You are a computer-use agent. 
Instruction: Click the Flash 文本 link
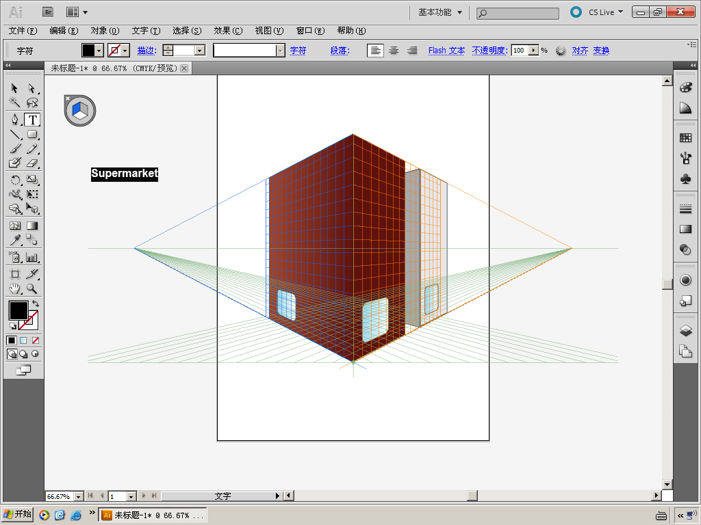click(446, 51)
